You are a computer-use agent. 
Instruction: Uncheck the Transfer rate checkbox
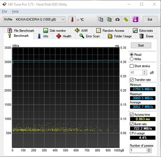point(132,80)
